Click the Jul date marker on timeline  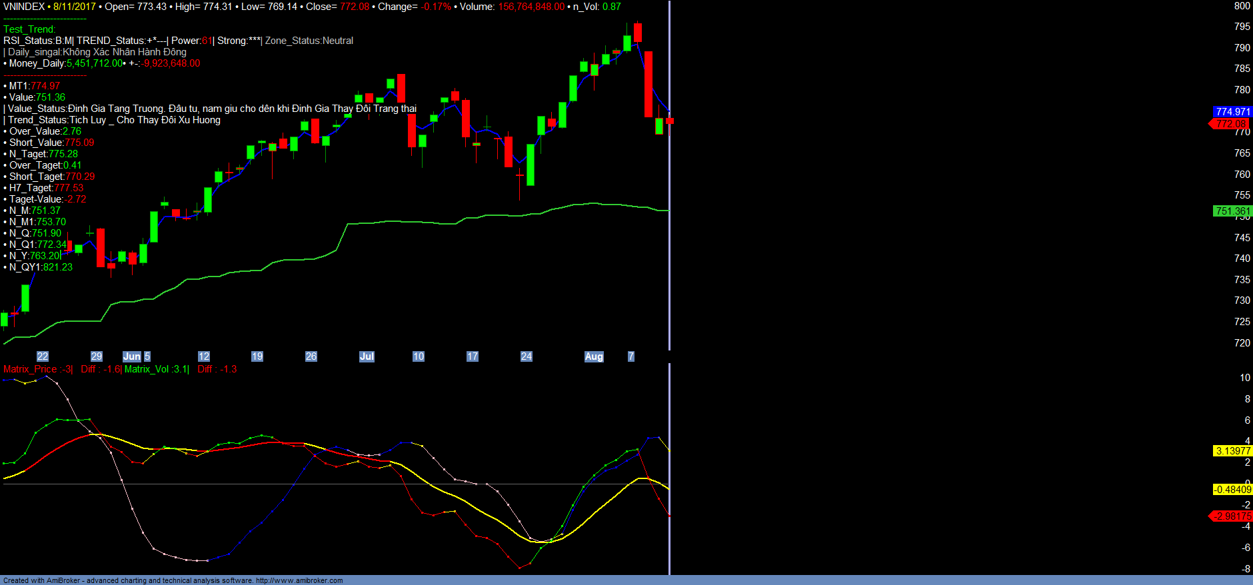pos(367,356)
